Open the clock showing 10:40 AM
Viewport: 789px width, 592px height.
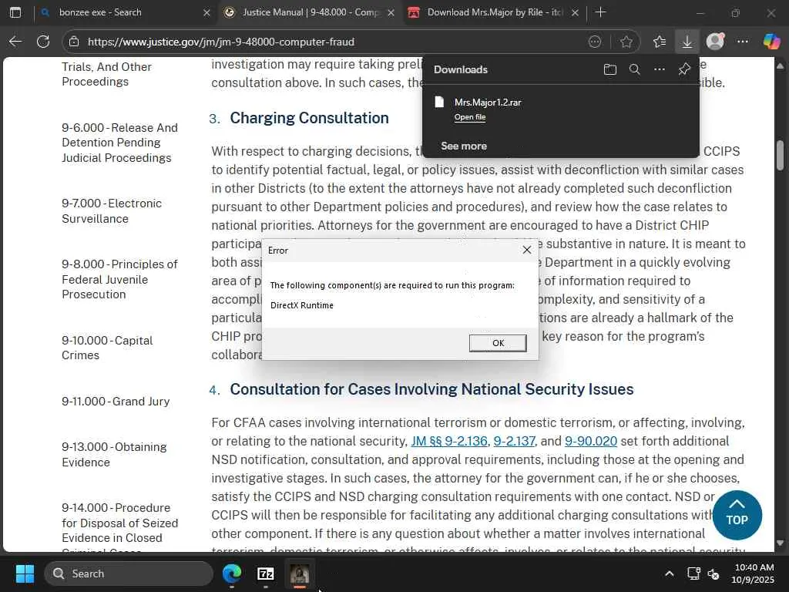[754, 573]
